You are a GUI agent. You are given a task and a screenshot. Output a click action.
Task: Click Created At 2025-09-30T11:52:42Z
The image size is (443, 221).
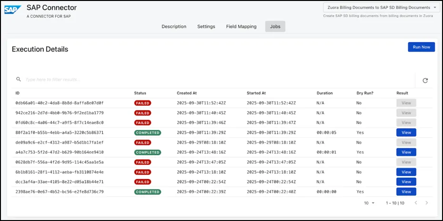[201, 103]
